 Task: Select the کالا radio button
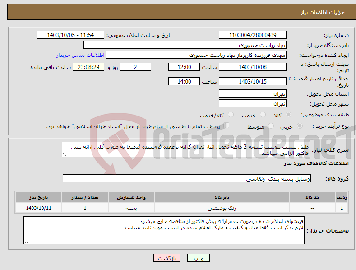coord(288,115)
